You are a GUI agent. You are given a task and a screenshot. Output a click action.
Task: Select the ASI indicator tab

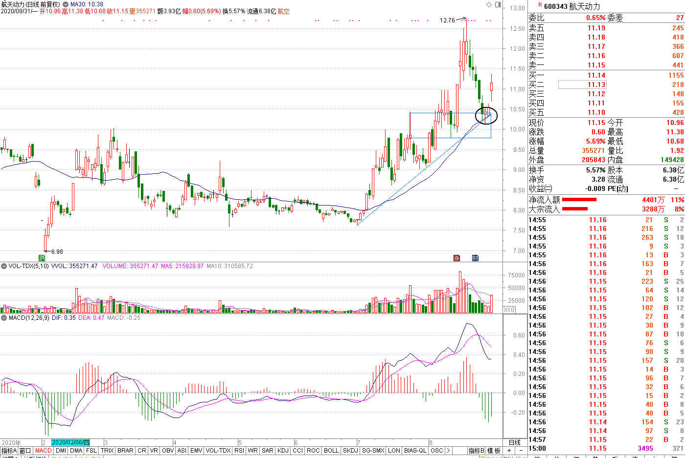(182, 450)
